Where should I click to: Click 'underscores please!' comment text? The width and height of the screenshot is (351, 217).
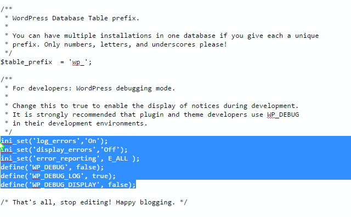coord(189,44)
